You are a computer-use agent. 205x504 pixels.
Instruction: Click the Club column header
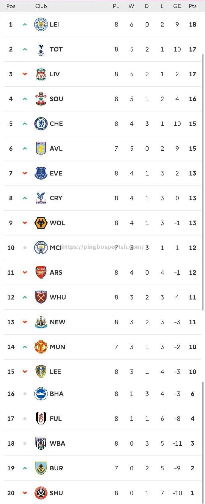41,6
